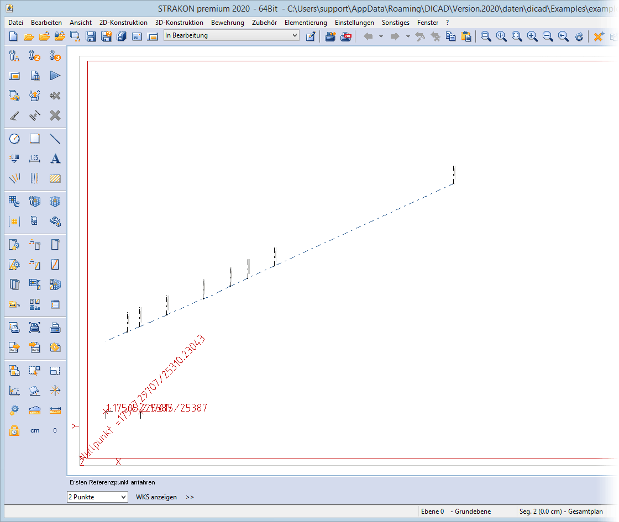Screen dimensions: 619x522
Task: Click the previous zoom magnifier with arrow
Action: [563, 36]
